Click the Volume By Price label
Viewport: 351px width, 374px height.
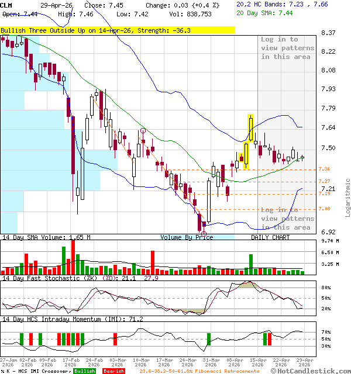point(187,237)
